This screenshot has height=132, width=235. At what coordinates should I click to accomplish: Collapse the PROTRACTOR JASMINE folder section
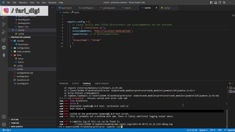(32, 37)
